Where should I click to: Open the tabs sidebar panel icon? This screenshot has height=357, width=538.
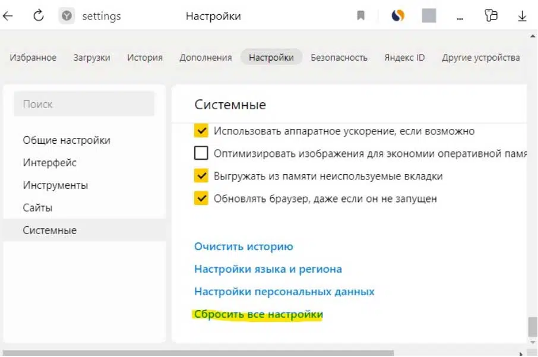point(491,15)
